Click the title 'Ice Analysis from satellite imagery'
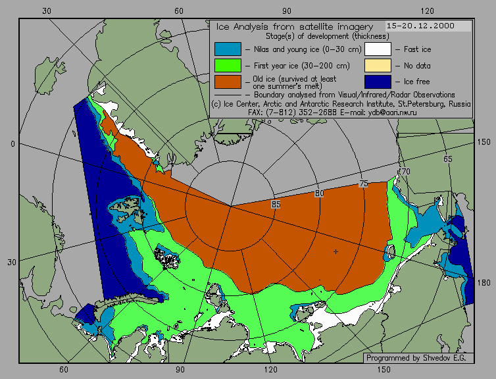The width and height of the screenshot is (496, 379). click(295, 27)
